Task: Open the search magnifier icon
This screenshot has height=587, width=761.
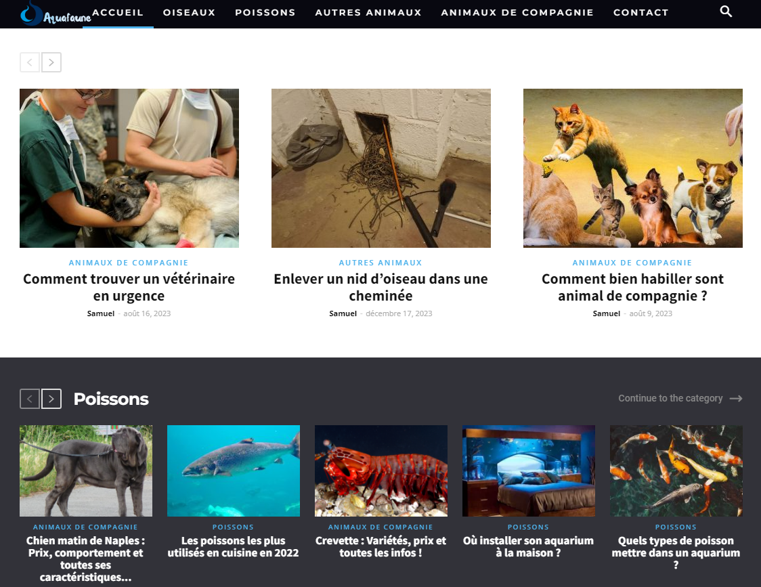Action: pos(726,11)
